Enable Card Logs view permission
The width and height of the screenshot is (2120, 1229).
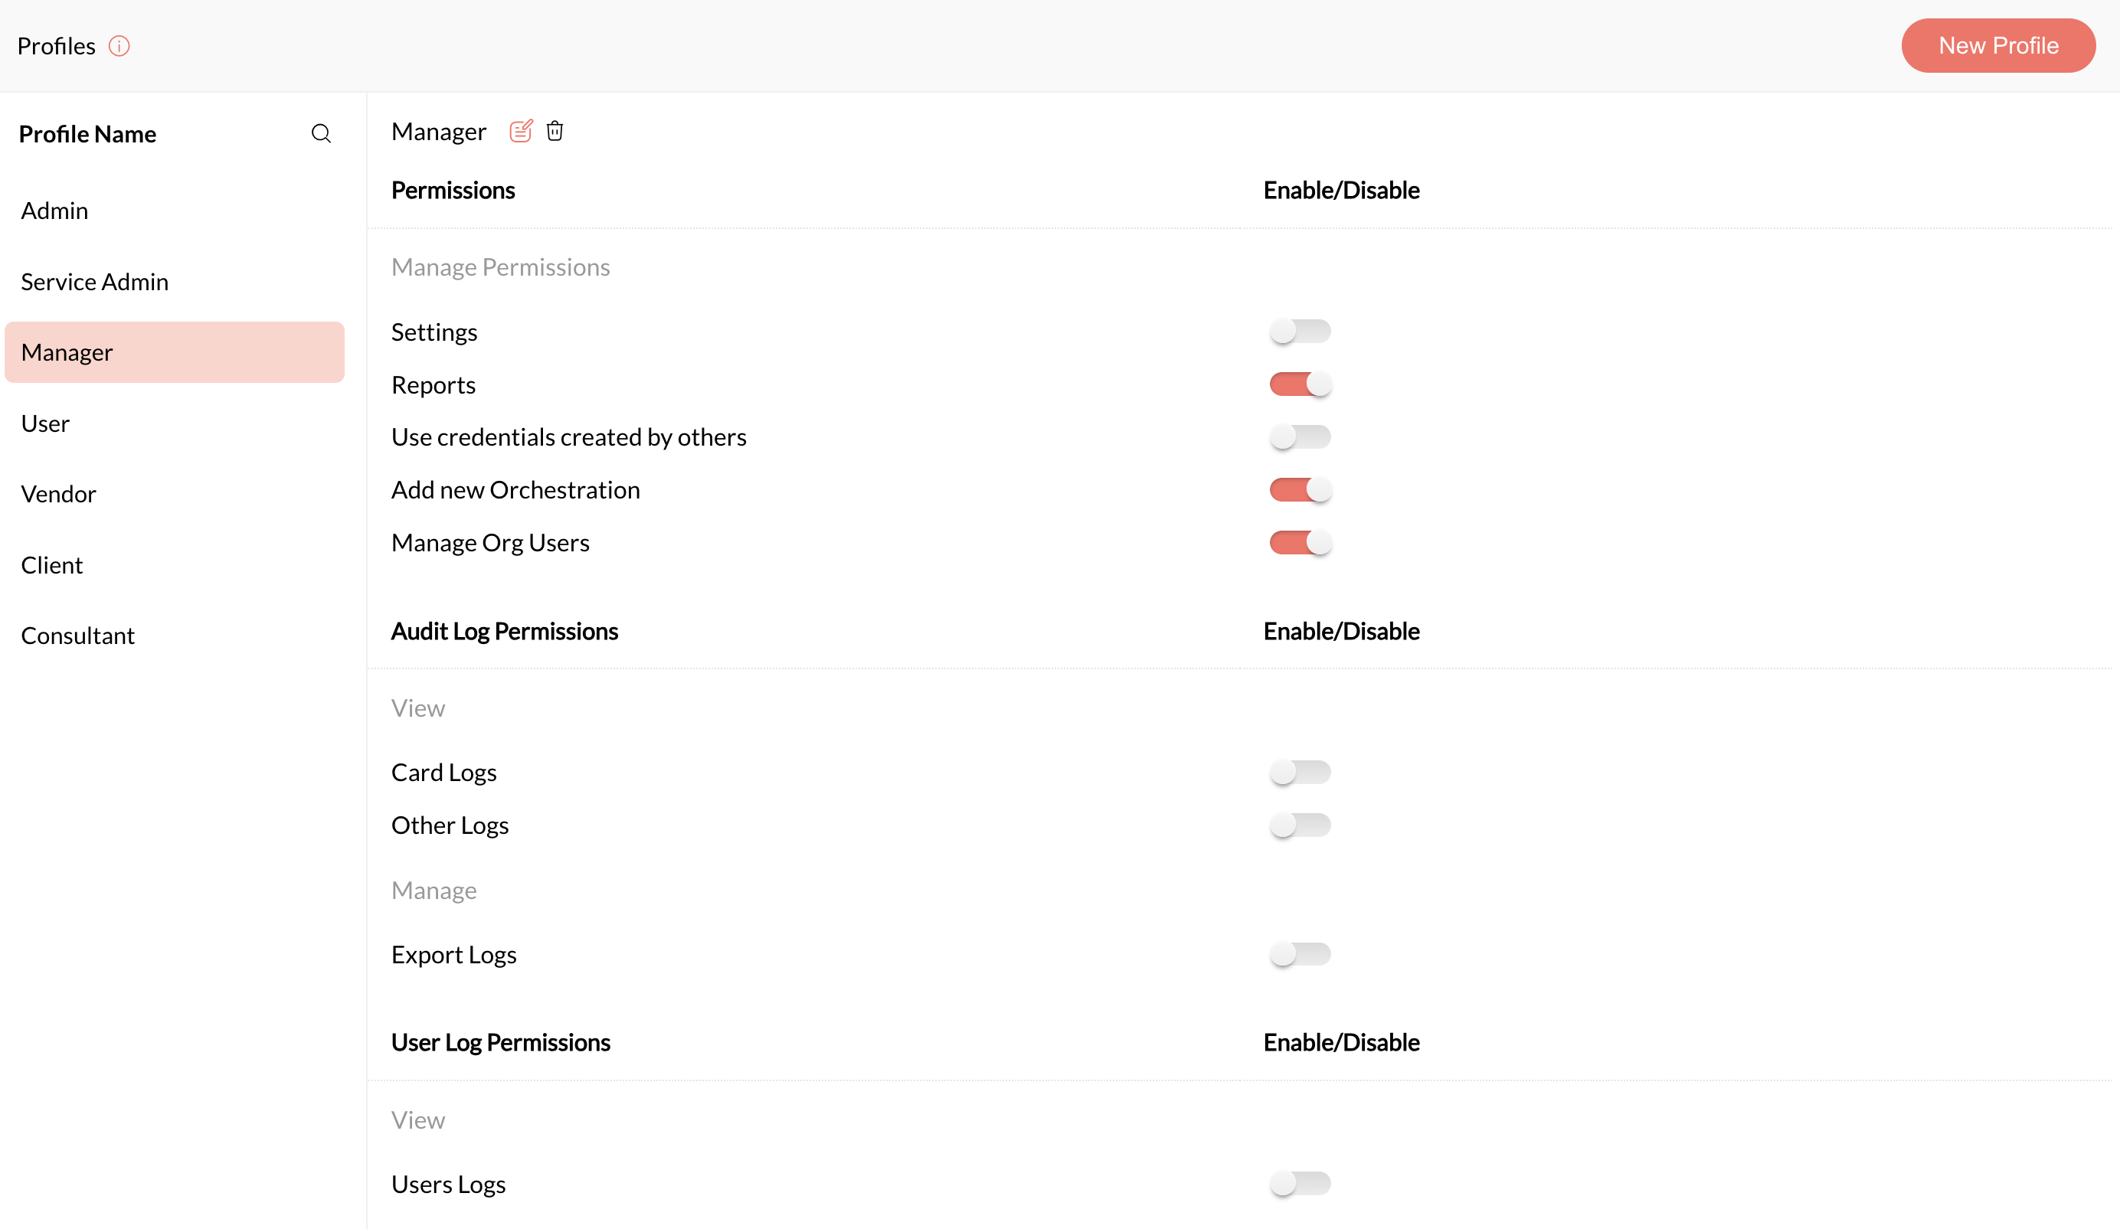[x=1300, y=772]
